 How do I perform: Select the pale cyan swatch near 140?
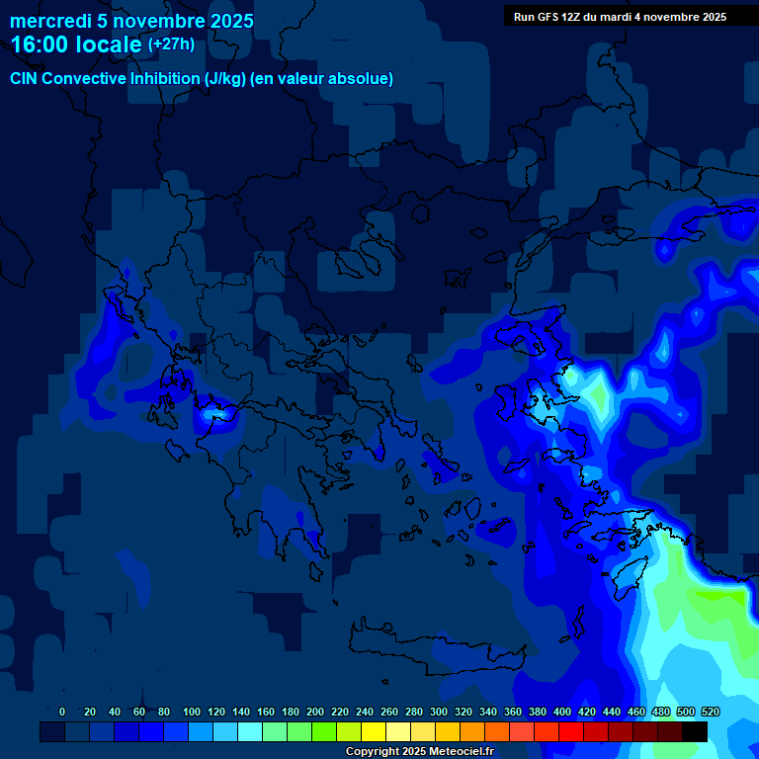(250, 731)
